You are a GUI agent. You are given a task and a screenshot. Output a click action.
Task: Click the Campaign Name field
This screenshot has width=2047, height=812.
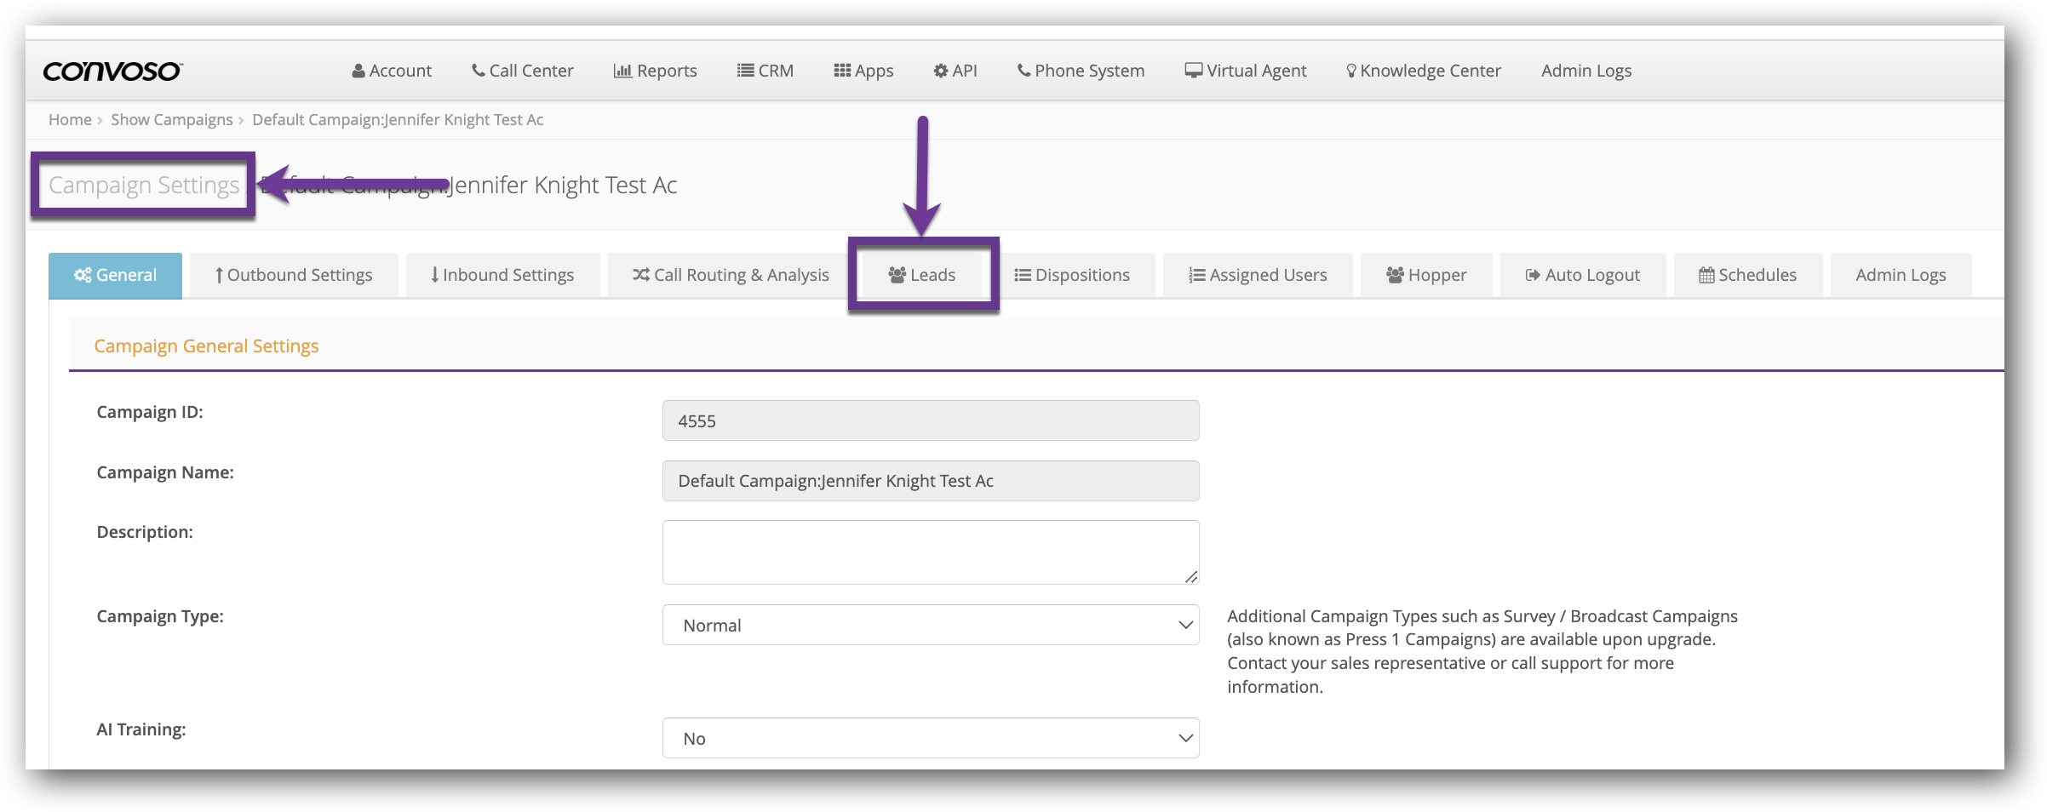[931, 481]
